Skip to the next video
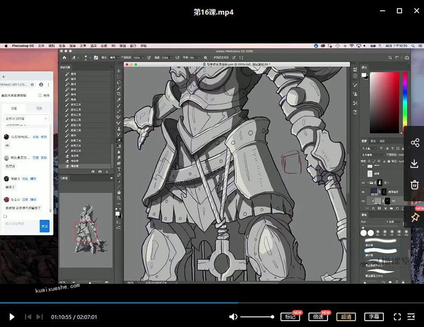This screenshot has height=327, width=424. pos(39,317)
